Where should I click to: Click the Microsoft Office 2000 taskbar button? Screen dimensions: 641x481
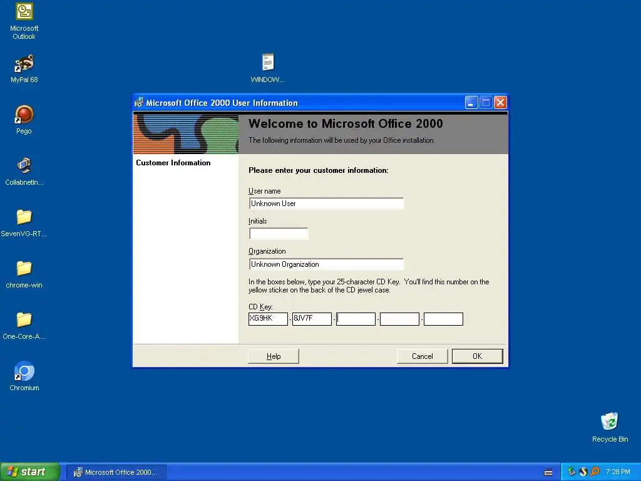116,472
